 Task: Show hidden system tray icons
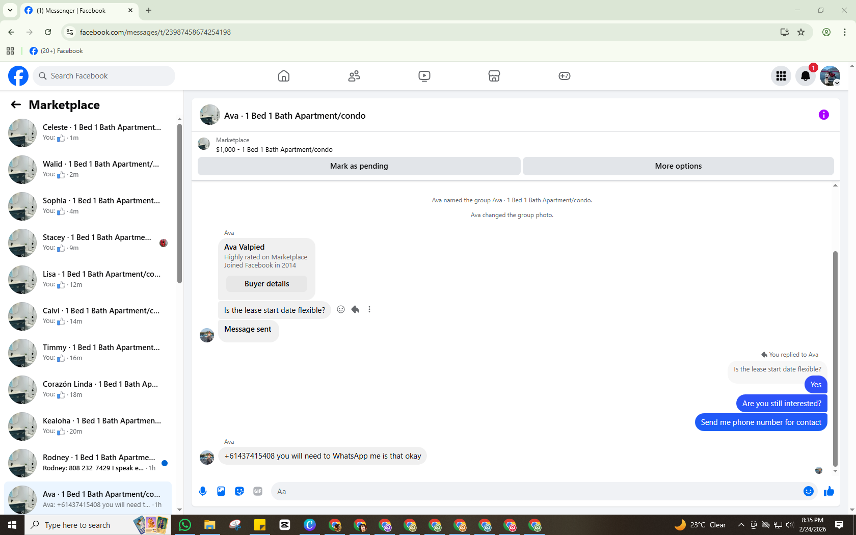click(x=741, y=525)
